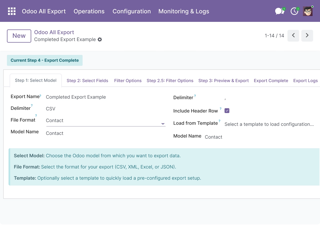Screen dimensions: 320x225
Task: Click the 1-14 / 14 pager counter
Action: pyautogui.click(x=274, y=36)
